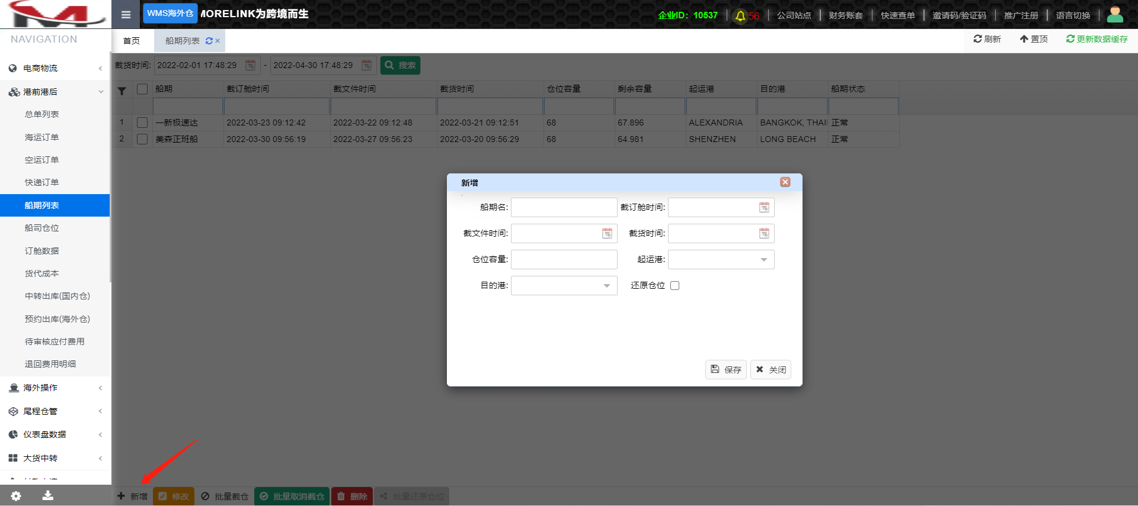This screenshot has height=506, width=1138.
Task: Open 语言切换 in top bar
Action: [1073, 15]
